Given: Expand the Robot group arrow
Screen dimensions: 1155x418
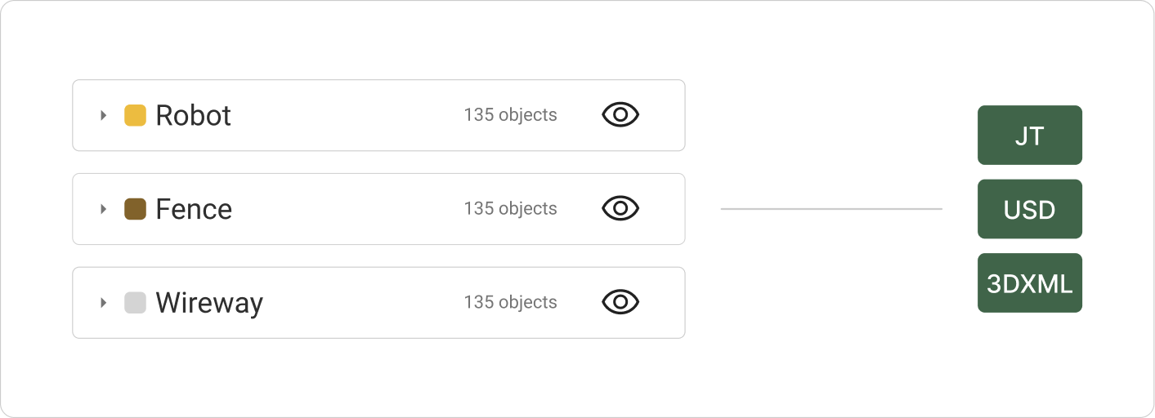Looking at the screenshot, I should coord(103,115).
